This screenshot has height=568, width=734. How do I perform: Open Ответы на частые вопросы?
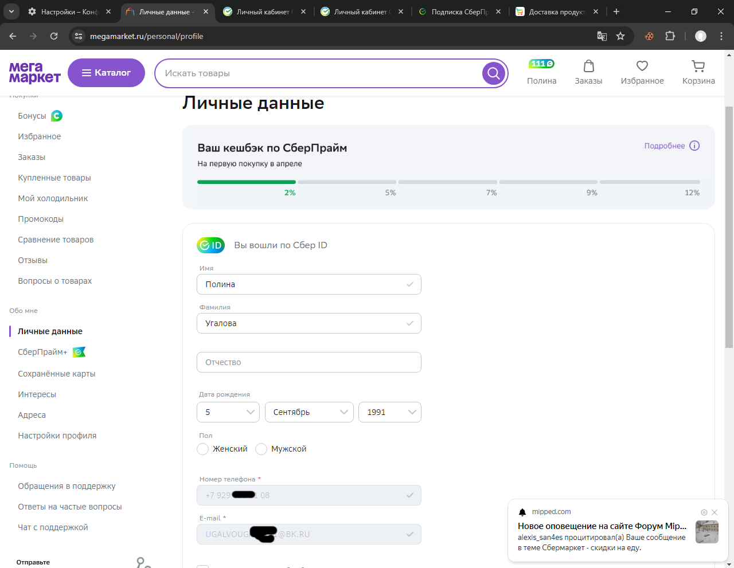[70, 507]
